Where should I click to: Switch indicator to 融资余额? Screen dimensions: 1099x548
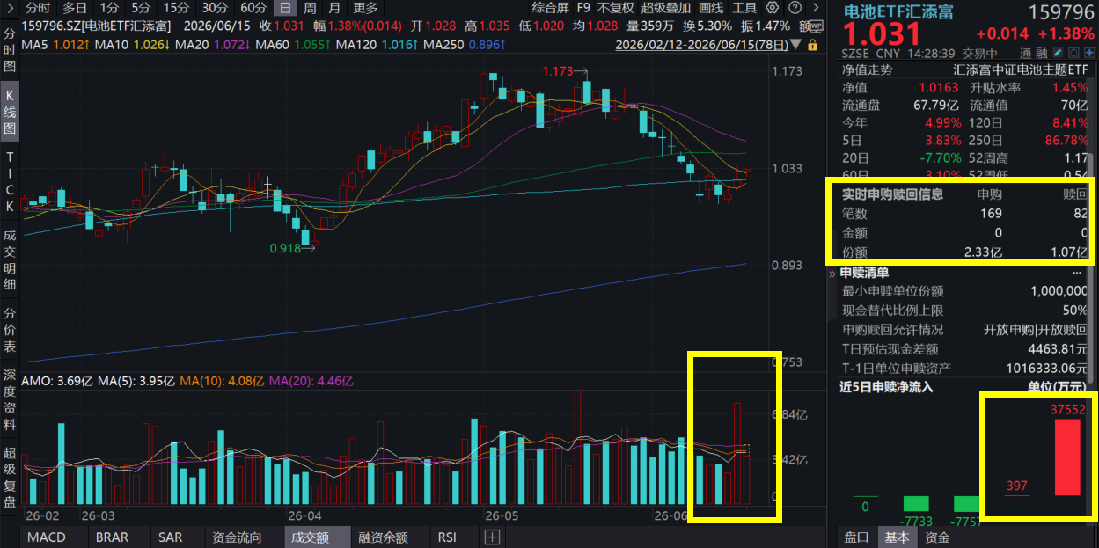click(384, 537)
